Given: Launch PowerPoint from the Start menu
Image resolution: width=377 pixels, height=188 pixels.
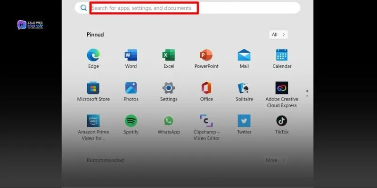Looking at the screenshot, I should click(x=206, y=55).
